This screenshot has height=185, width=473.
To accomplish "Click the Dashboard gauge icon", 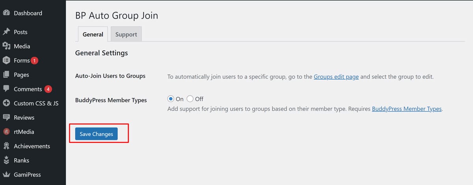I will [6, 13].
